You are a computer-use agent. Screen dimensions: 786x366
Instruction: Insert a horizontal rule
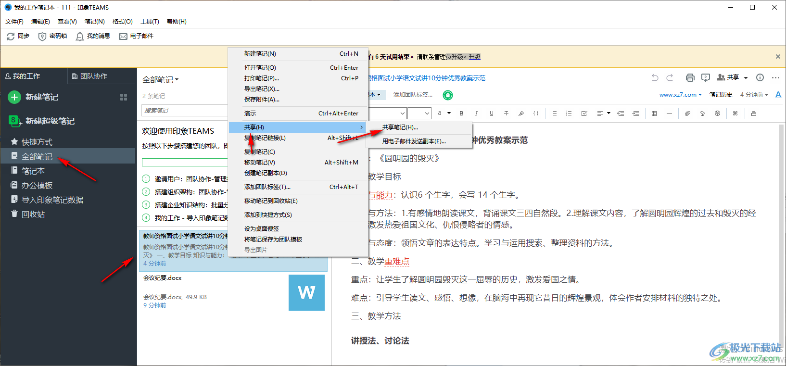point(669,114)
